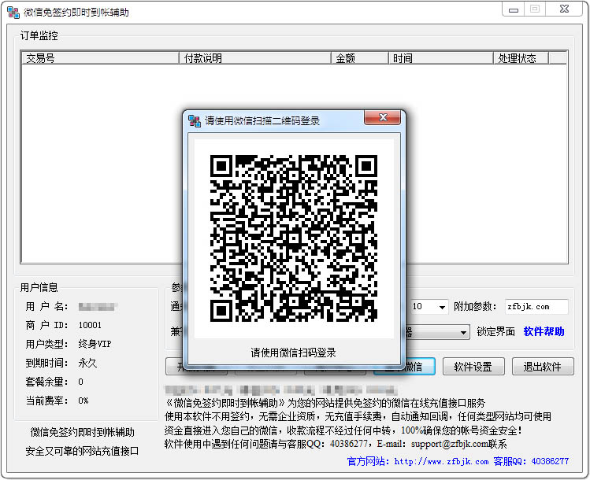
Task: Sort by 金额 column header
Action: tap(360, 58)
